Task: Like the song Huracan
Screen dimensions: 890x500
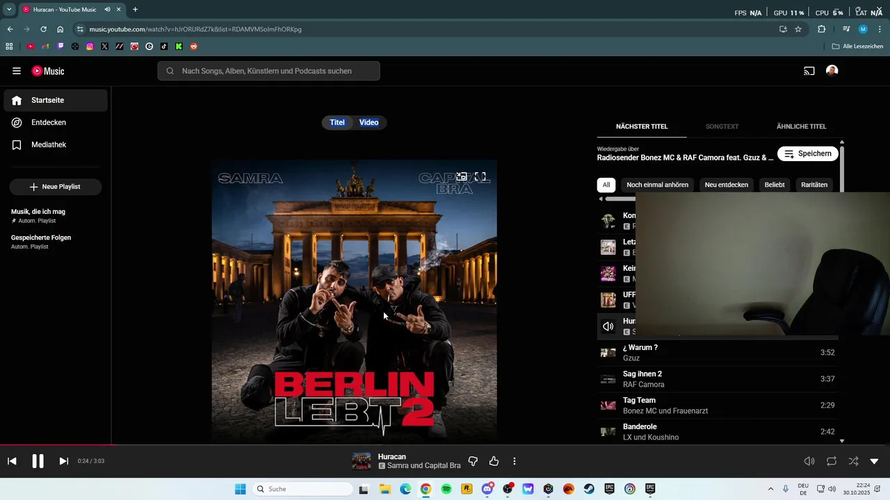Action: [x=494, y=461]
